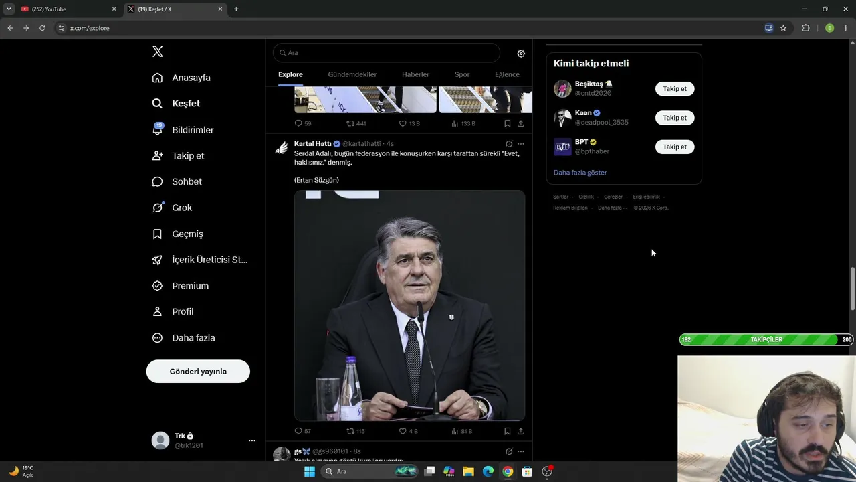Like the Kartal Hattı post with 4 B likes

(409, 431)
